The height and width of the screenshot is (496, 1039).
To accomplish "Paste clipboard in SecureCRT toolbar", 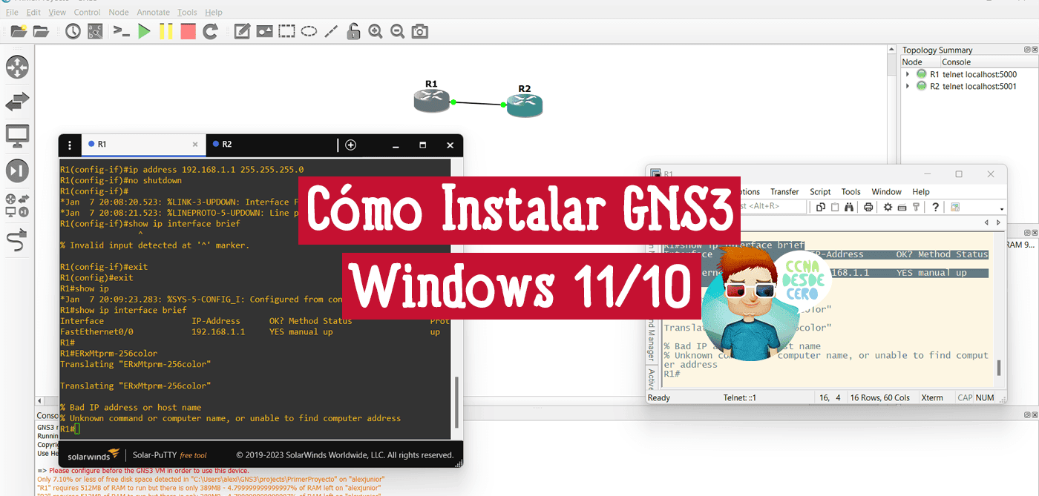I will point(835,207).
